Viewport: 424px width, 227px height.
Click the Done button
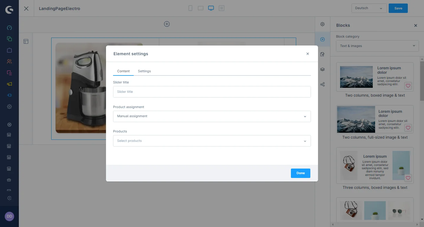(300, 173)
